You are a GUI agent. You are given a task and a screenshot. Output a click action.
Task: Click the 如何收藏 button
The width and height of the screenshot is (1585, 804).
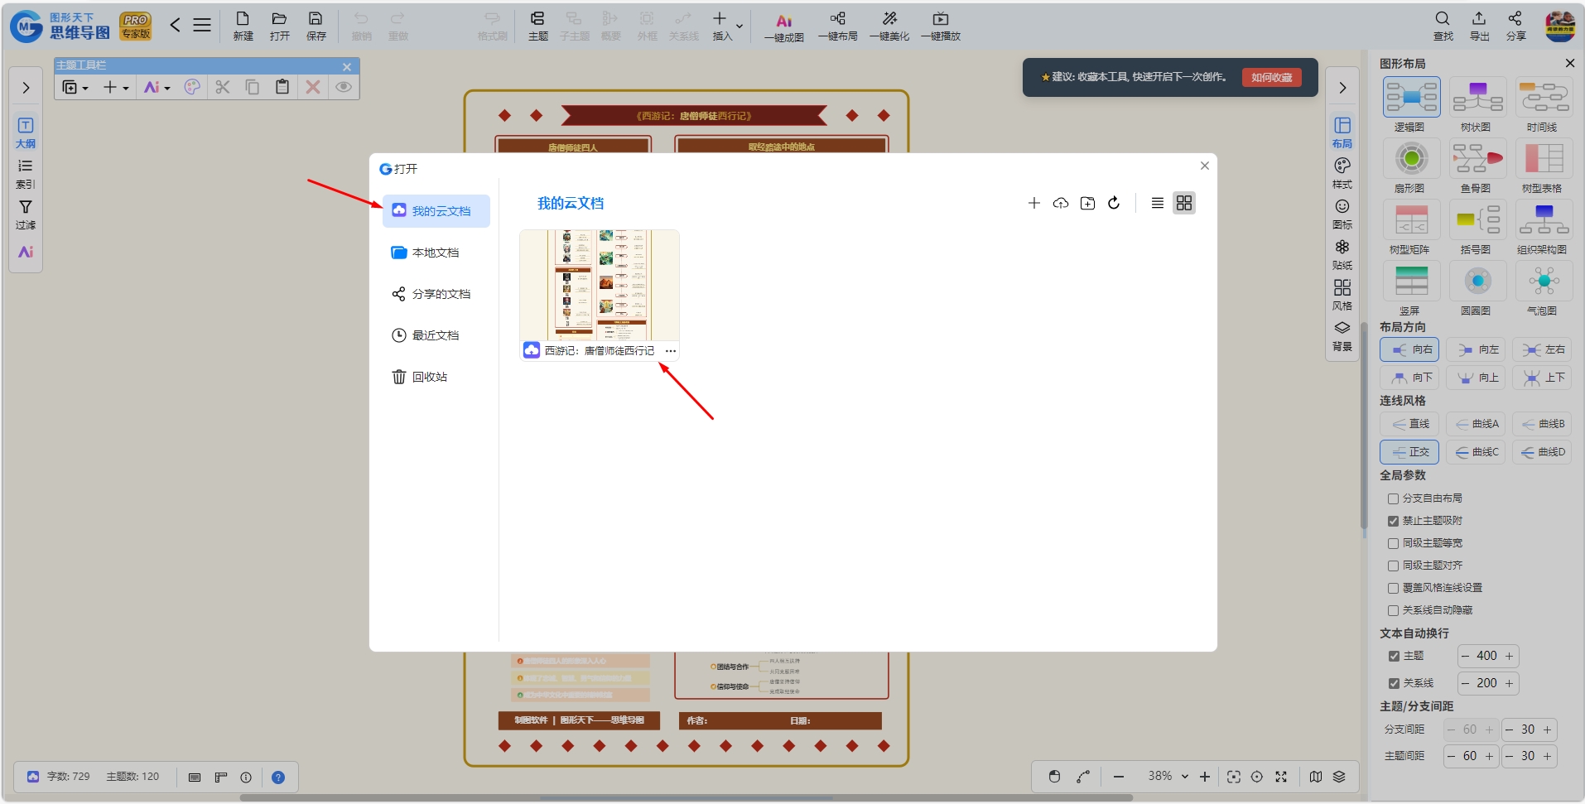coord(1271,77)
